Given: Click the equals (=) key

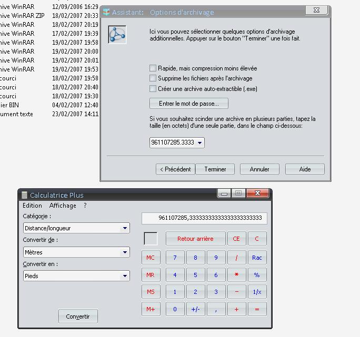Looking at the screenshot, I should pyautogui.click(x=257, y=309).
